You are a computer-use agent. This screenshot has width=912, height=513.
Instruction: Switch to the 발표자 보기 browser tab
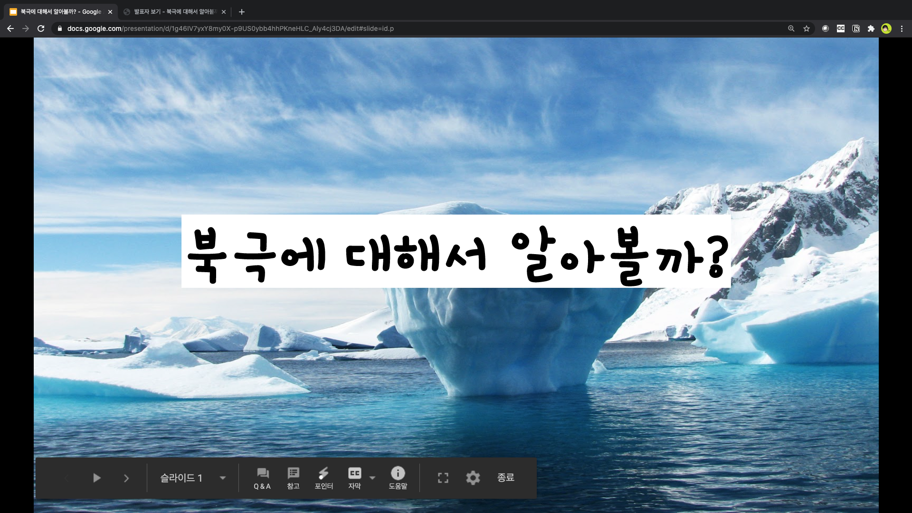click(x=174, y=12)
